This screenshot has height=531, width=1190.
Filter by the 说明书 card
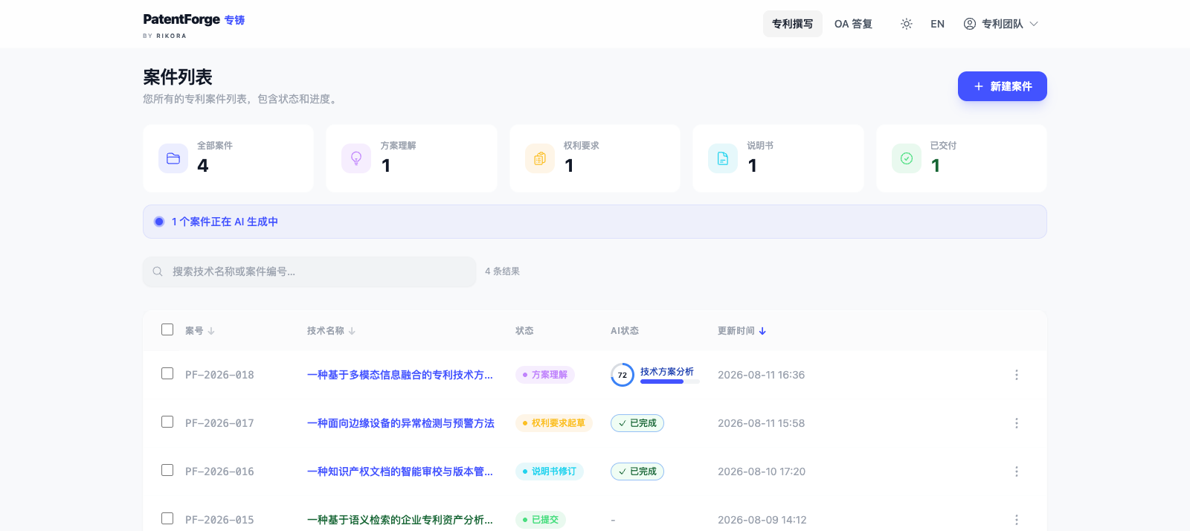click(x=778, y=158)
